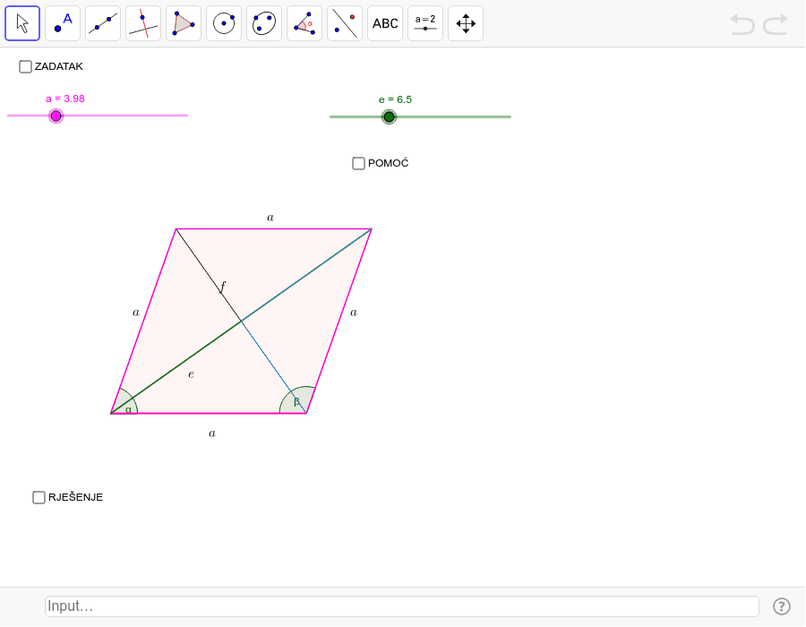
Task: Select the Circle with Center tool
Action: point(224,22)
